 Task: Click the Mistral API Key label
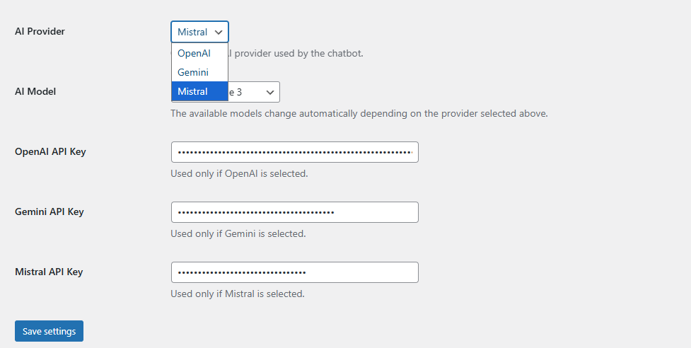[x=49, y=272]
